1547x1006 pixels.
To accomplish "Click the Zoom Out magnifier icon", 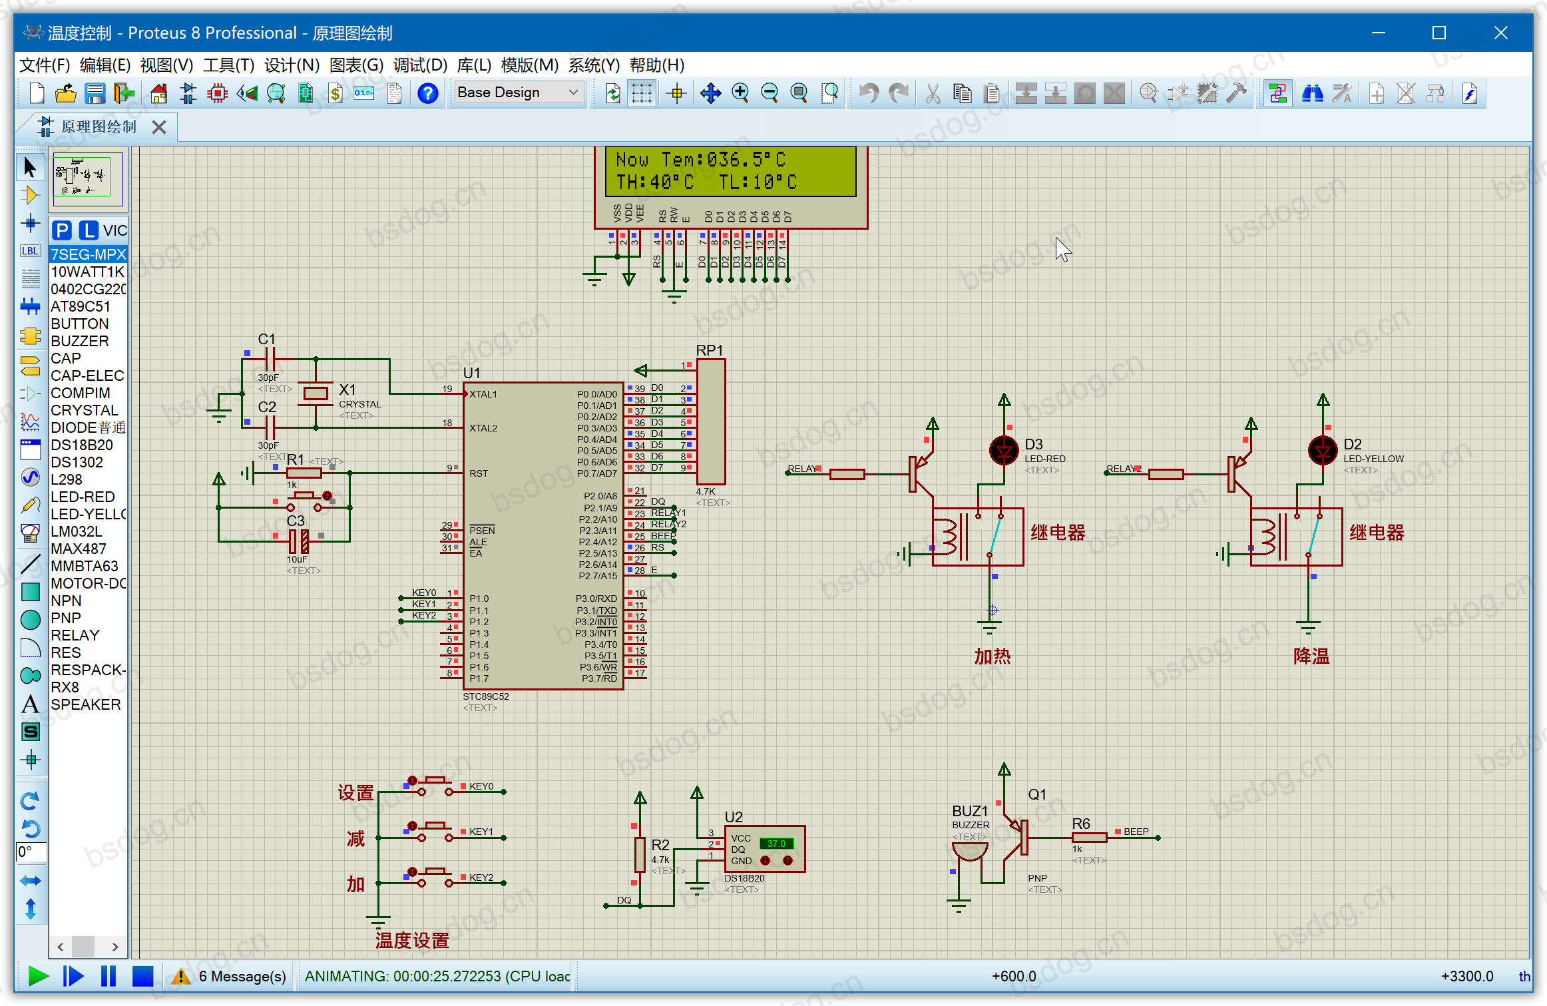I will point(770,93).
